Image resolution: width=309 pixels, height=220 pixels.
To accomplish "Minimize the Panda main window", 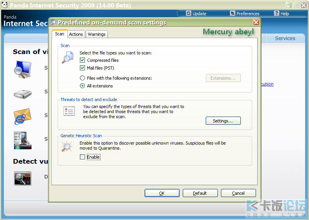I will pos(289,5).
